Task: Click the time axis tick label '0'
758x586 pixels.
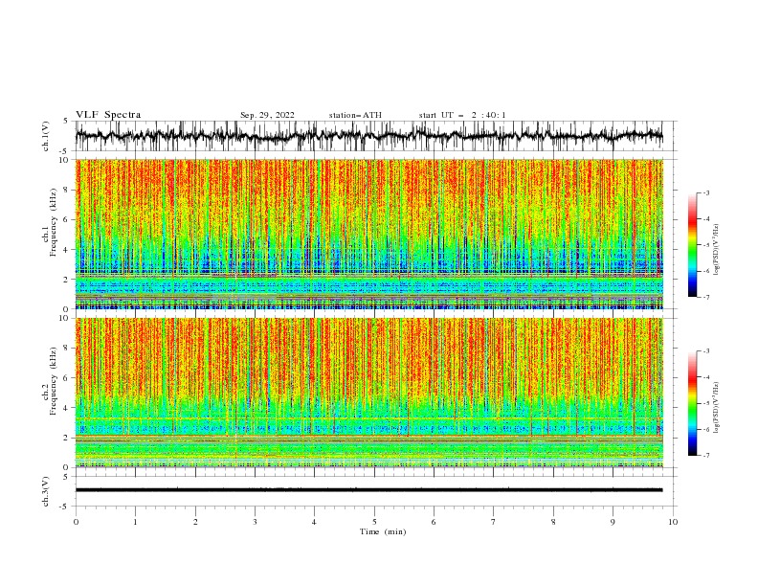Action: click(76, 522)
